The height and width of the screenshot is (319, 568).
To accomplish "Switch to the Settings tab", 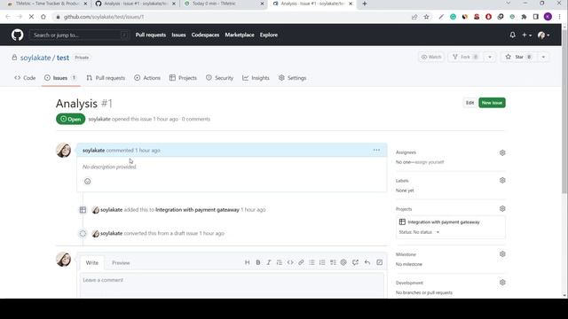I will pyautogui.click(x=292, y=78).
